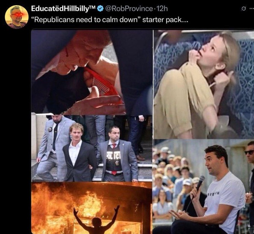Open the Grok explain-post icon
The height and width of the screenshot is (234, 254).
243,9
